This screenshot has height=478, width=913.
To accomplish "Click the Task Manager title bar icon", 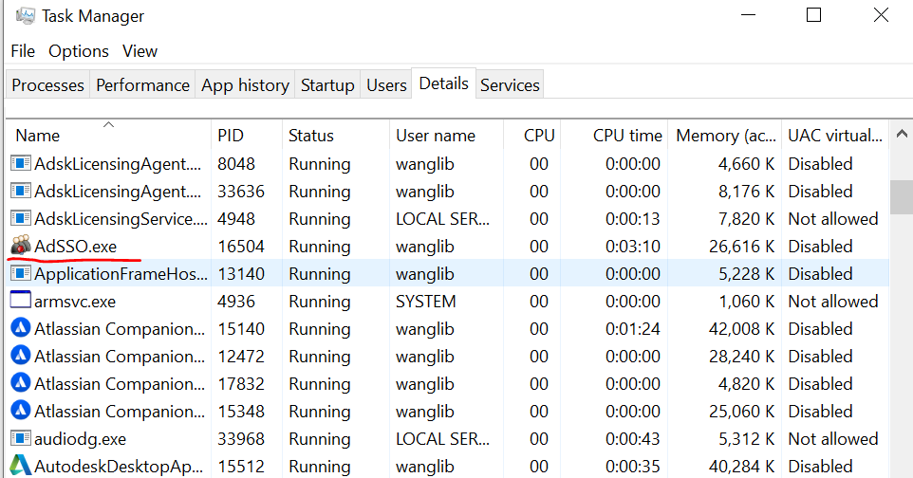I will 24,16.
